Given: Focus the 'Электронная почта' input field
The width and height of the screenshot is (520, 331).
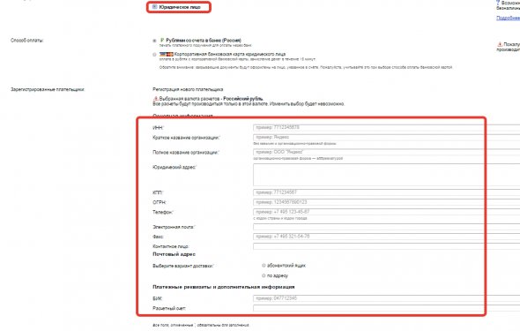Looking at the screenshot, I should (x=386, y=227).
